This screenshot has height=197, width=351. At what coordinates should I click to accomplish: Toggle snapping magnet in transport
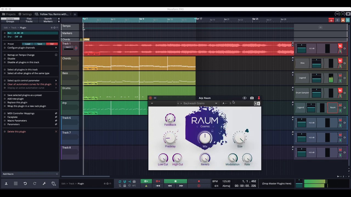click(x=124, y=181)
